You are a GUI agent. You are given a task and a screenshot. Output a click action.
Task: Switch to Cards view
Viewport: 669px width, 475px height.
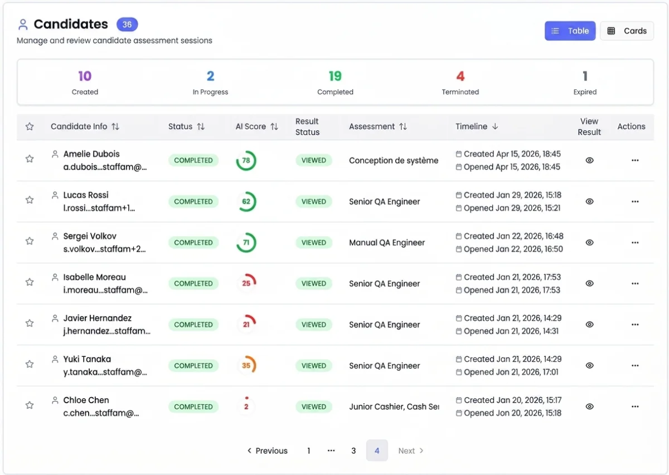627,31
